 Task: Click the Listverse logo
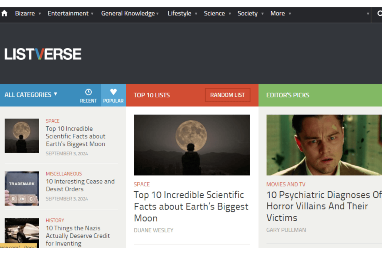[43, 54]
